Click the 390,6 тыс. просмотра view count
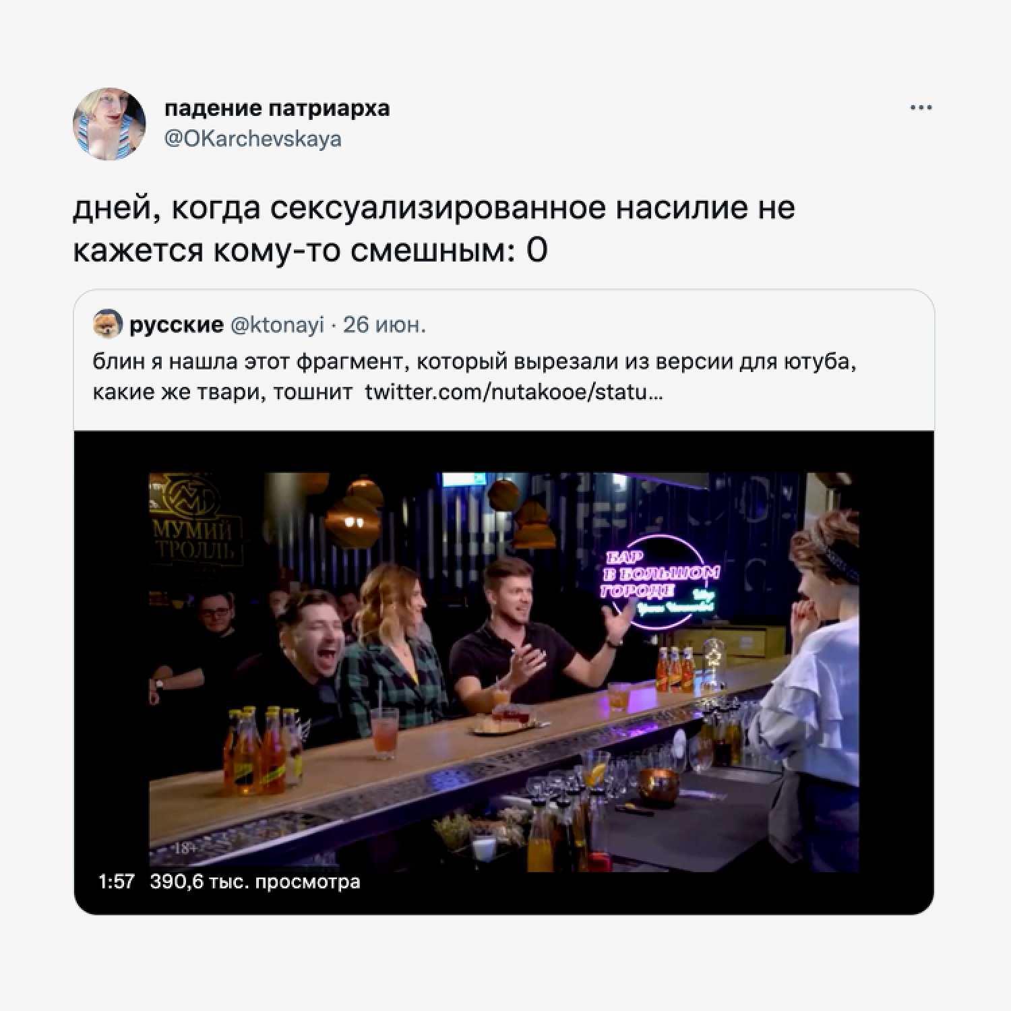 pyautogui.click(x=255, y=882)
